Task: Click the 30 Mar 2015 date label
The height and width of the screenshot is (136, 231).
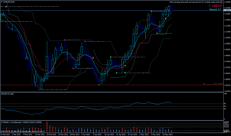Action: 74,135
